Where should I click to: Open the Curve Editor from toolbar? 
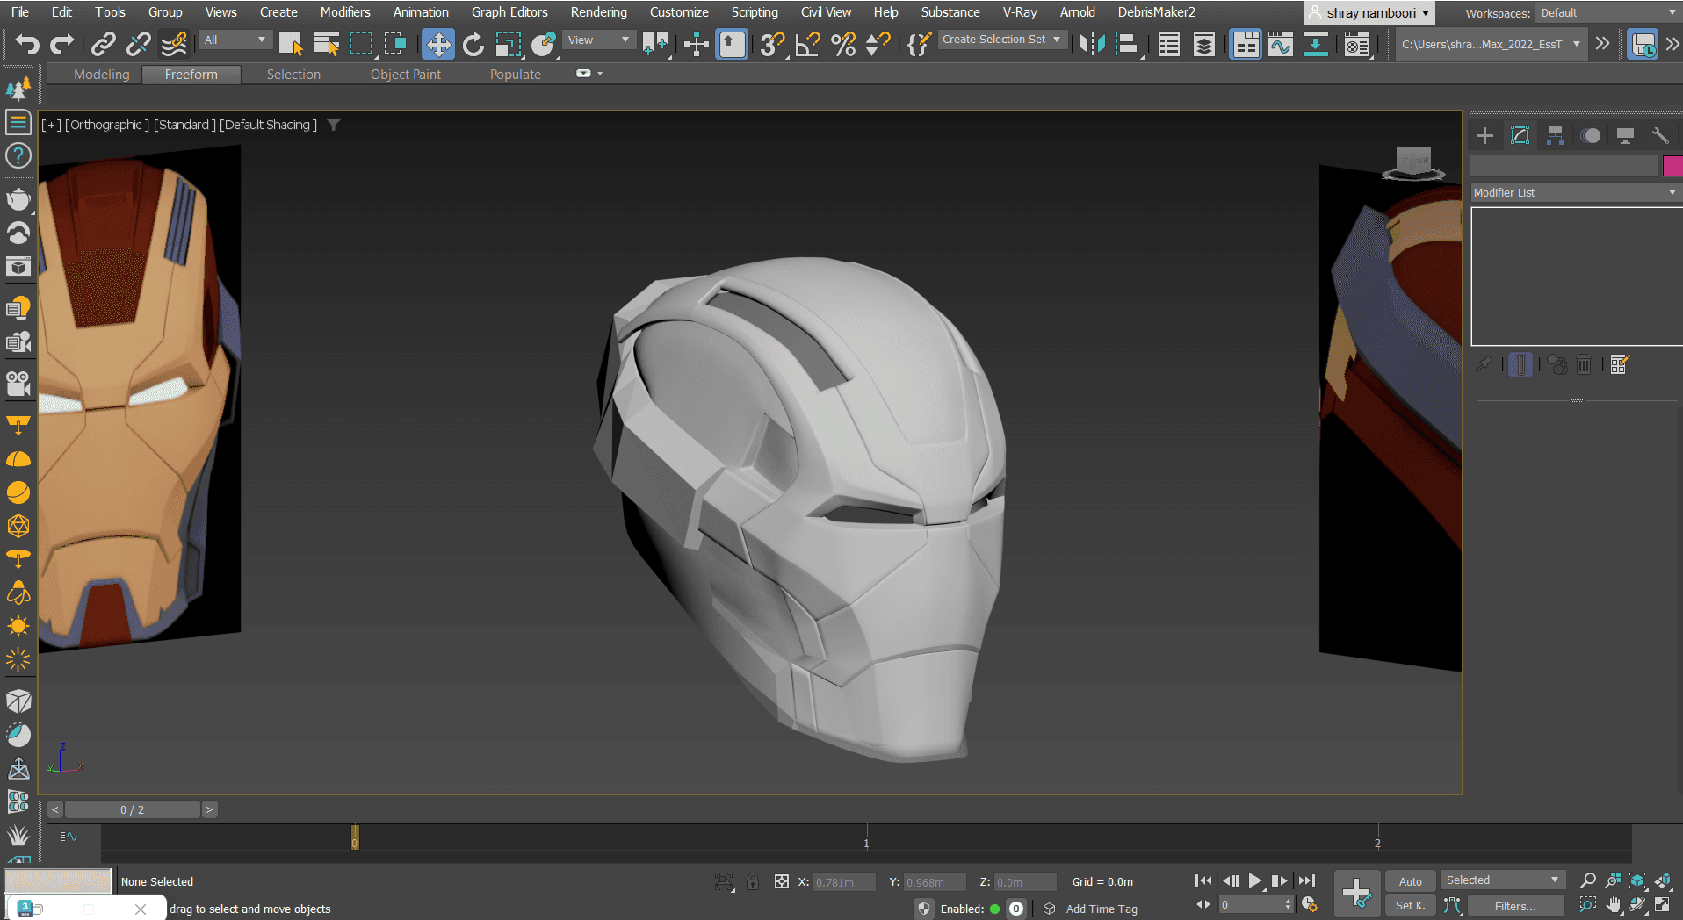pyautogui.click(x=1280, y=44)
